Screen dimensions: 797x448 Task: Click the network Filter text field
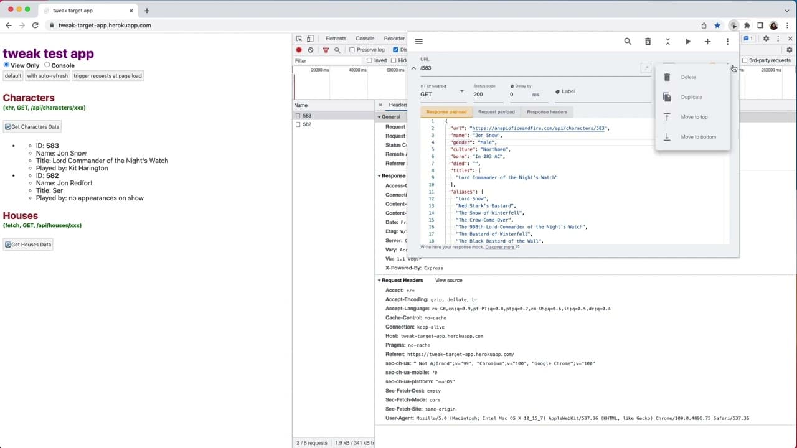click(x=327, y=61)
